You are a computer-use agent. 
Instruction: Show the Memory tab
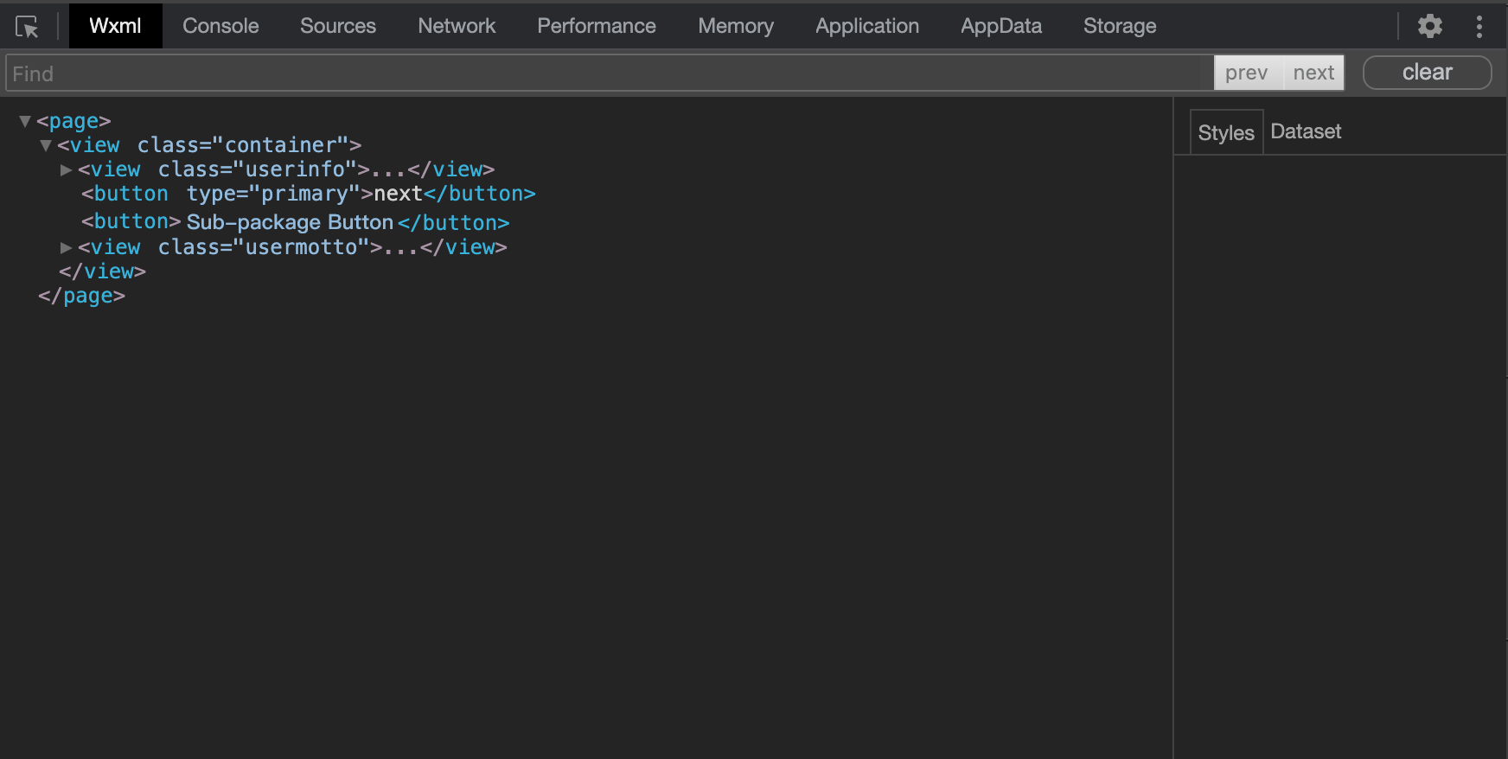[735, 26]
